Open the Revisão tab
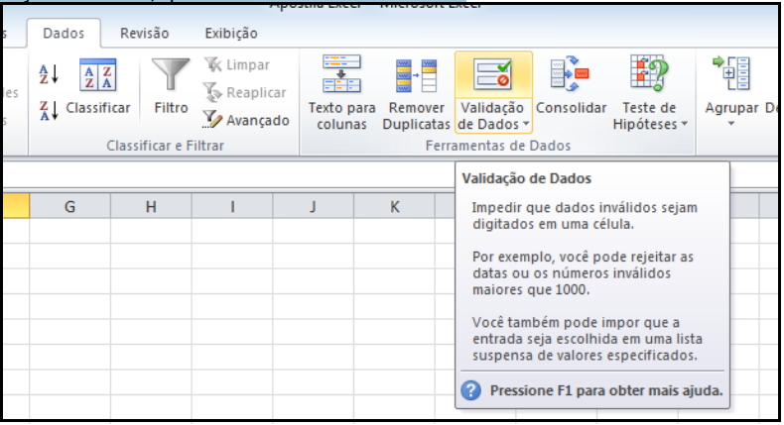The image size is (784, 425). coord(144,33)
